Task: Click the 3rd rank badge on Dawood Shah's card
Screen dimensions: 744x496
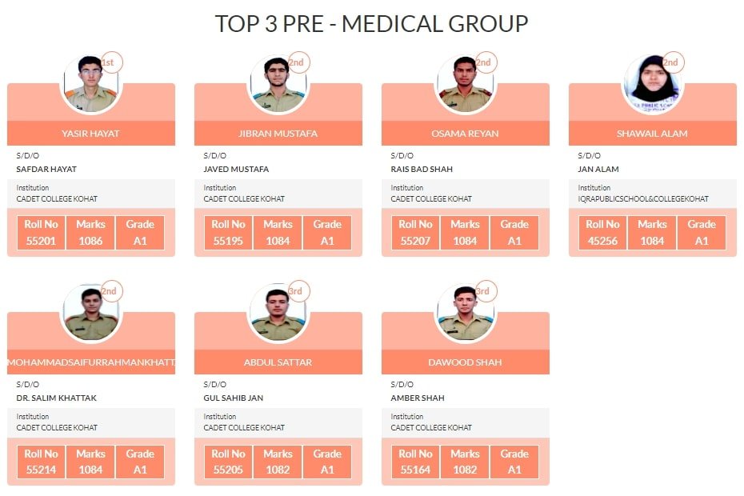Action: pos(485,291)
